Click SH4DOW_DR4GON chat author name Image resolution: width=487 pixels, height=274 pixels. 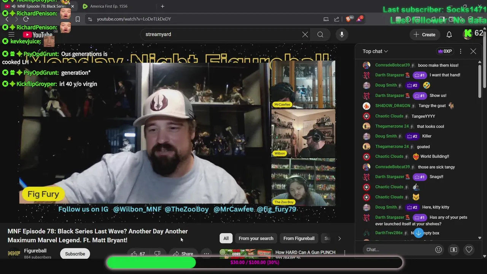click(x=393, y=106)
